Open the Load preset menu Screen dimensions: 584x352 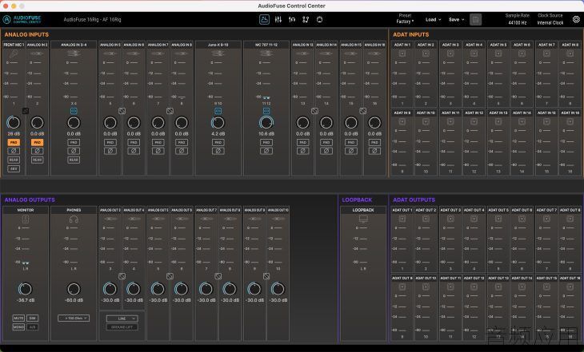tap(433, 20)
